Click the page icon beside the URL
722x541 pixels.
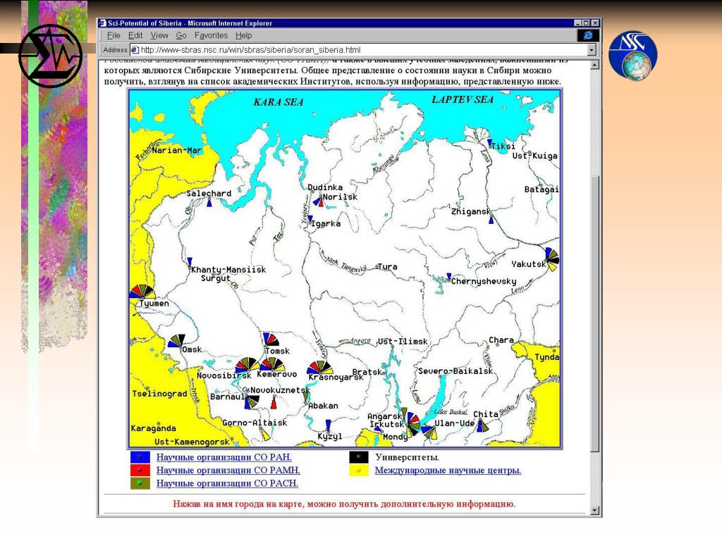coord(135,50)
